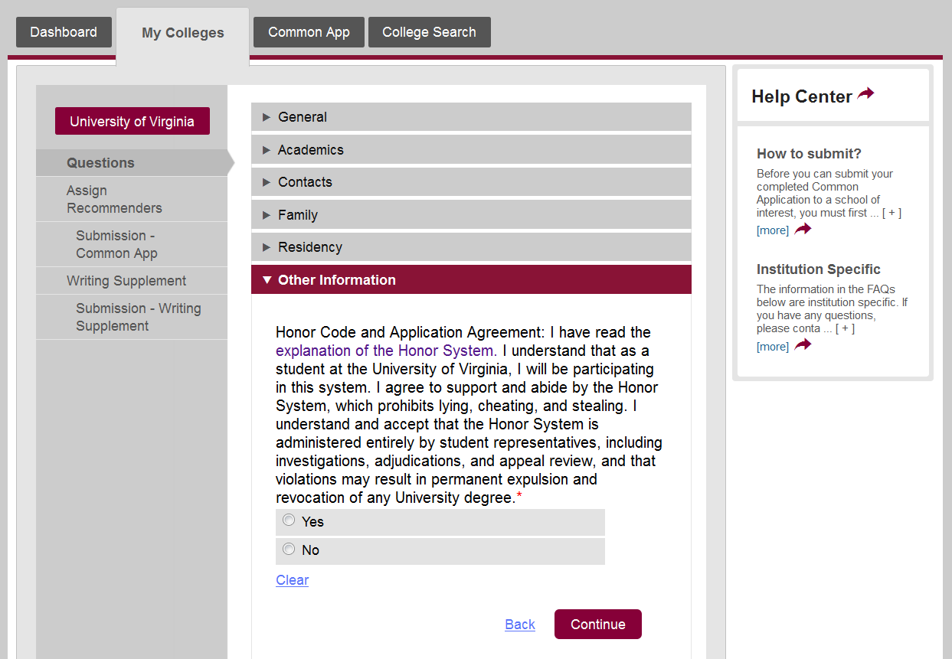This screenshot has width=952, height=659.
Task: Click the How to submit? heading
Action: (x=809, y=154)
